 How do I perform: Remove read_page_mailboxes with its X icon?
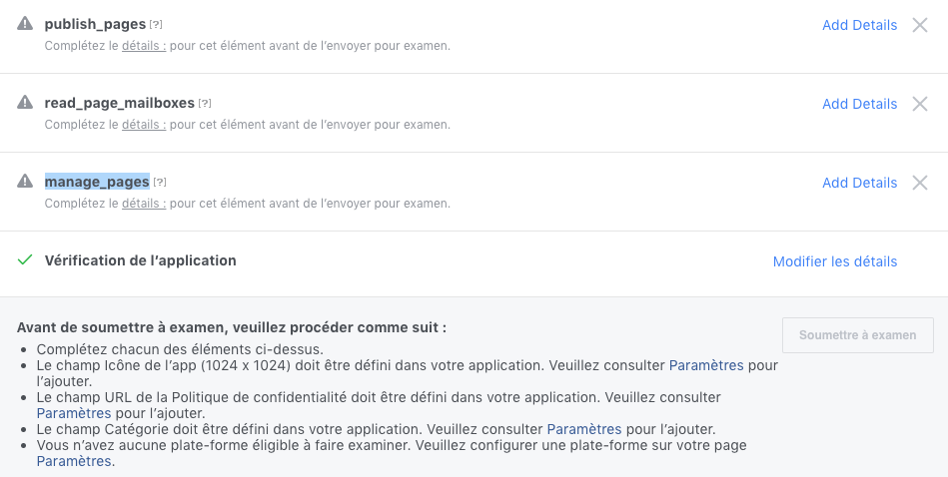(920, 104)
